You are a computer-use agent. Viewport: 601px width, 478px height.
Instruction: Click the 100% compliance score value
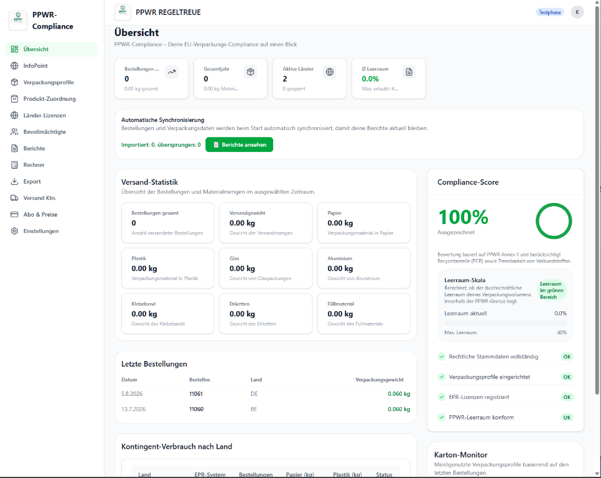(463, 217)
